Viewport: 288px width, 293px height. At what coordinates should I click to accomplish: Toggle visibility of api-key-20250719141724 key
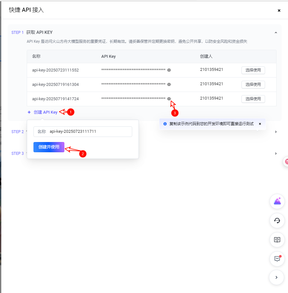169,99
